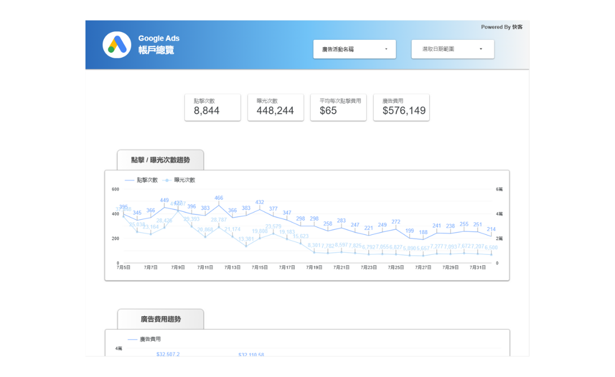Click the 7月5日 axis label
Viewport: 615px width, 377px height.
click(123, 267)
